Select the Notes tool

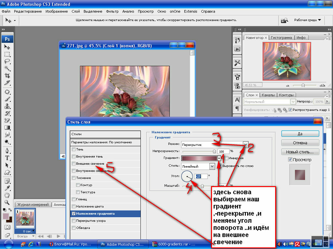pyautogui.click(x=7, y=181)
